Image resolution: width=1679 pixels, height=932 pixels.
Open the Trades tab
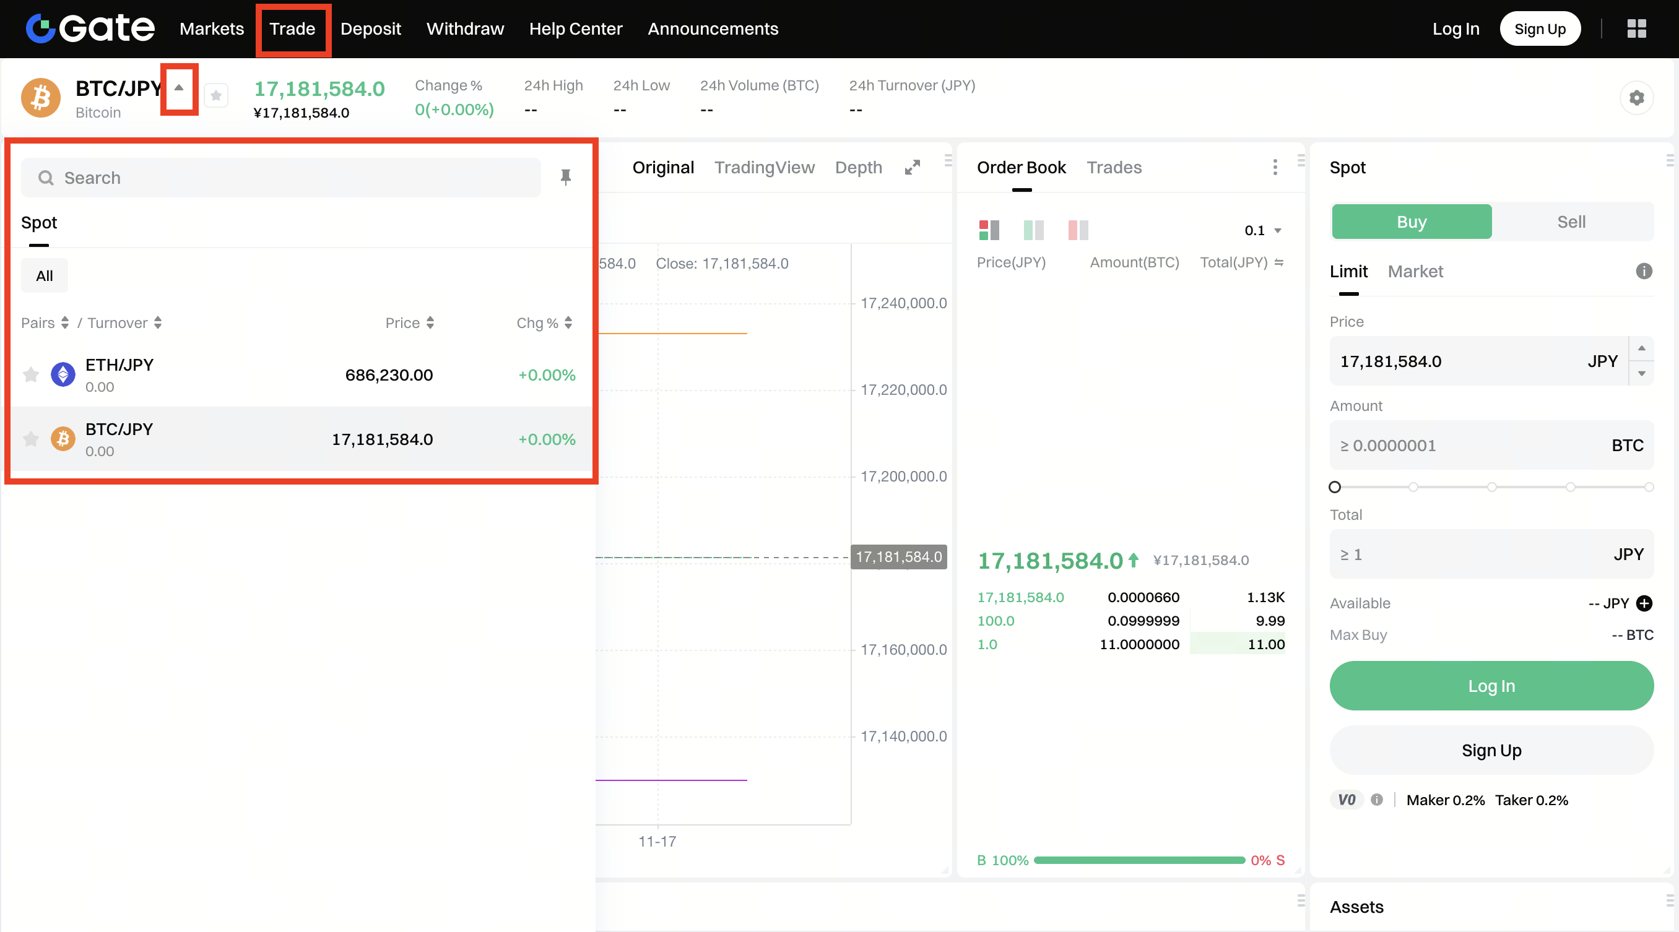1114,168
